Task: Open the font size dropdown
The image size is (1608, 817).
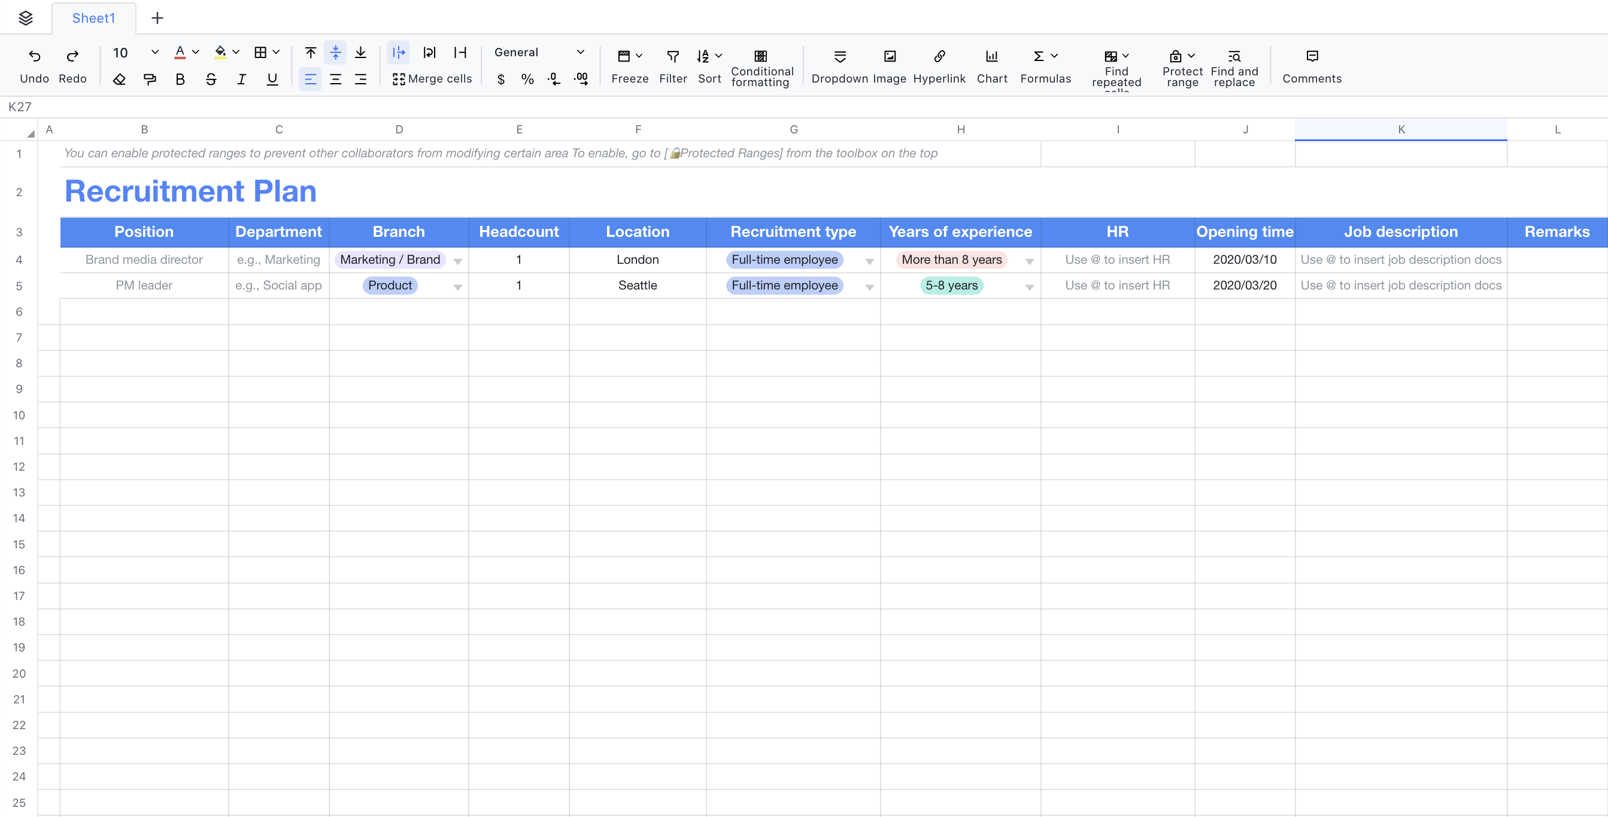Action: [155, 53]
